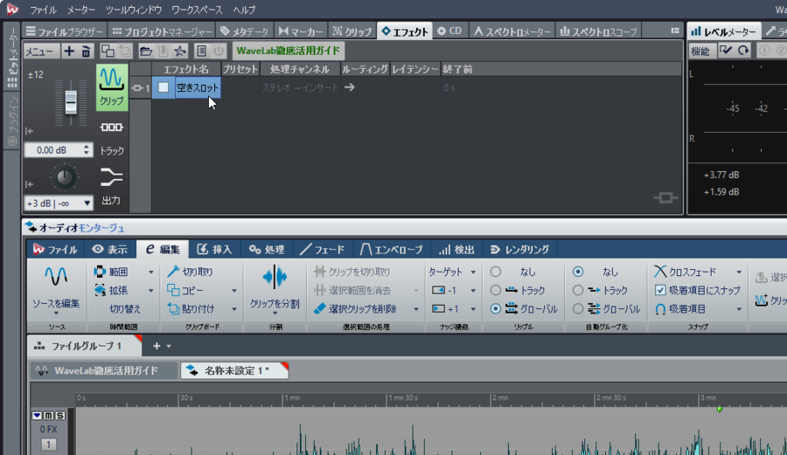Select auto-grouping なし radio button
This screenshot has height=455, width=787.
pos(578,272)
